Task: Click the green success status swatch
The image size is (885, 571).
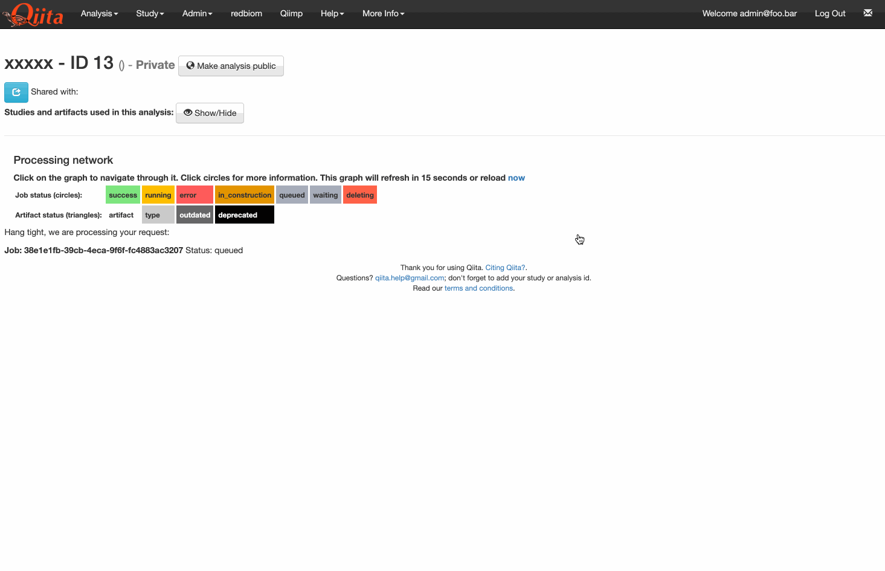Action: click(x=123, y=195)
